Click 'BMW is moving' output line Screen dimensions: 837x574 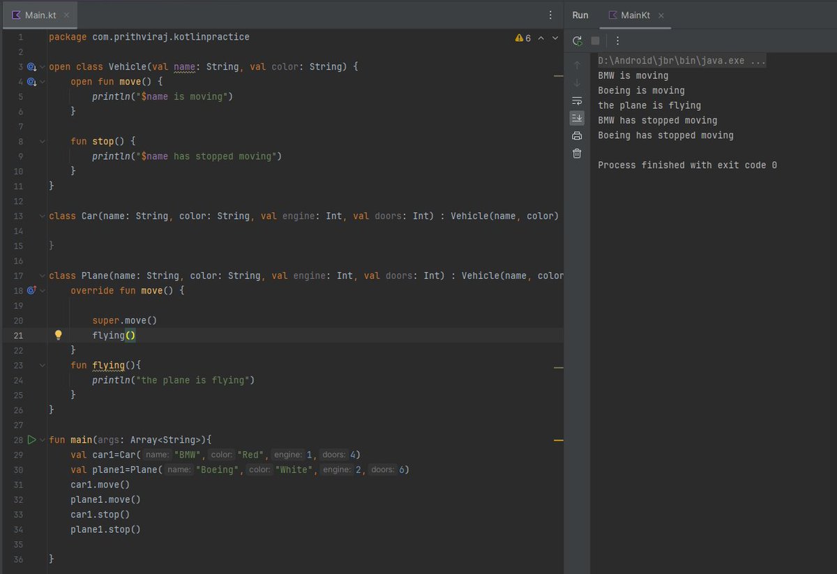coord(633,75)
